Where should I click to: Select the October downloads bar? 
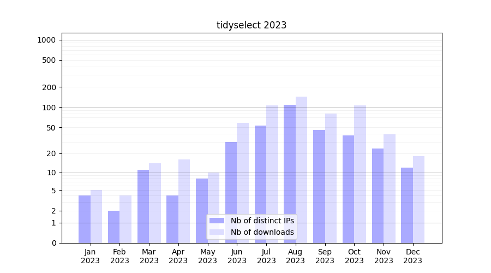pyautogui.click(x=360, y=174)
